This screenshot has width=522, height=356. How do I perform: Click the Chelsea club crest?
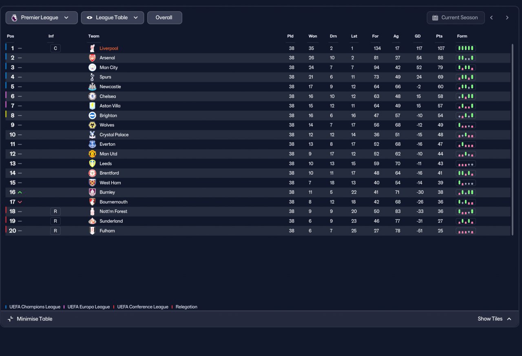pos(93,97)
